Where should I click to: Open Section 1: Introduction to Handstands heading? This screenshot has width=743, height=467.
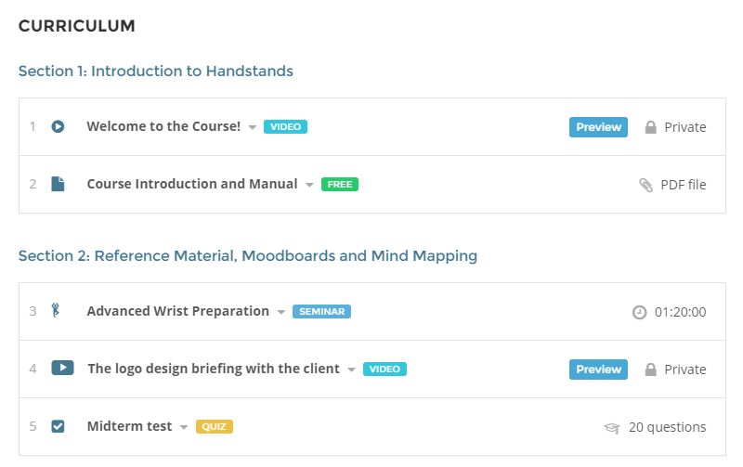coord(155,71)
